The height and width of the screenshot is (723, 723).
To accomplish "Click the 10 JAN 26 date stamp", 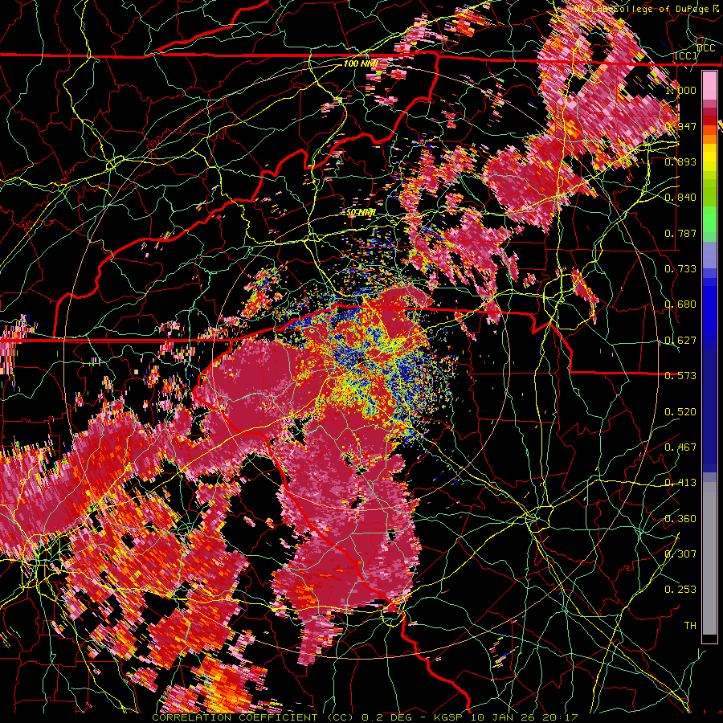I will (x=504, y=717).
